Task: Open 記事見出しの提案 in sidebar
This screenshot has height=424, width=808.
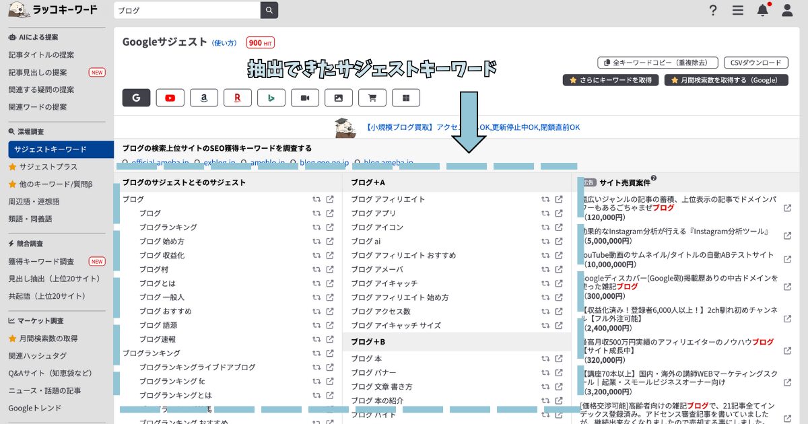Action: 38,72
